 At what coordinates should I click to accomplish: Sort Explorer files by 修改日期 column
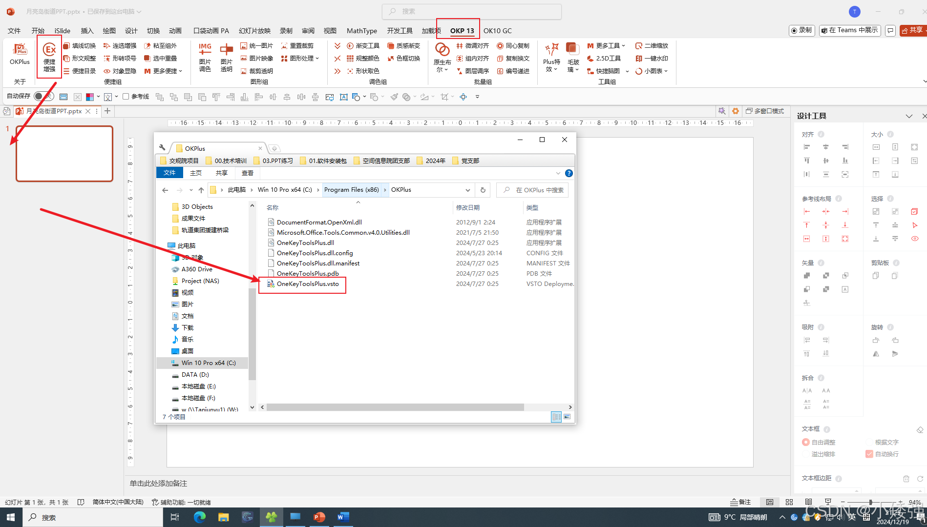pos(468,208)
